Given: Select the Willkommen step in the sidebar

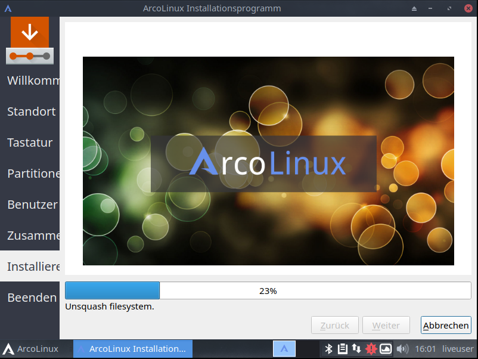Looking at the screenshot, I should pyautogui.click(x=30, y=81).
